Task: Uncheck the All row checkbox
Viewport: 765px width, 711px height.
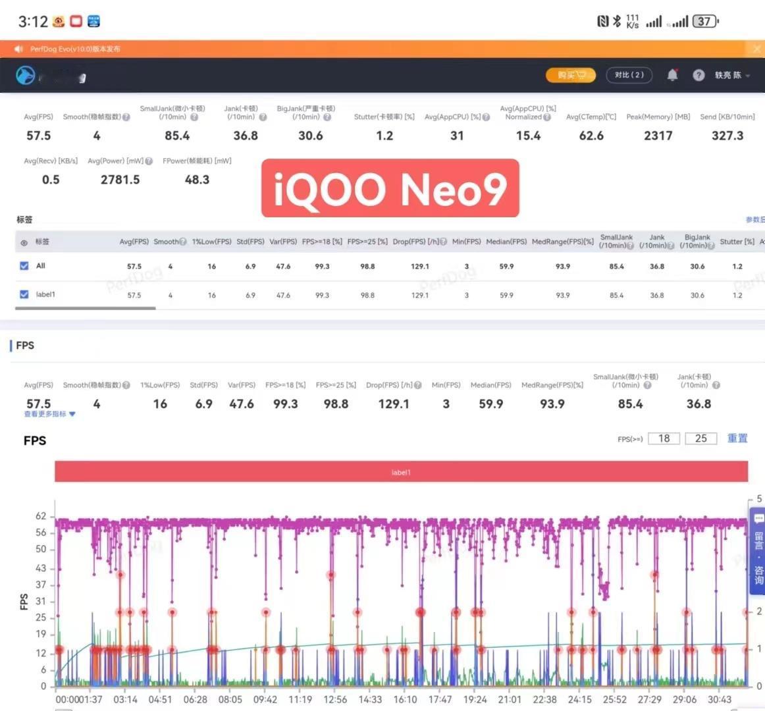Action: point(24,265)
